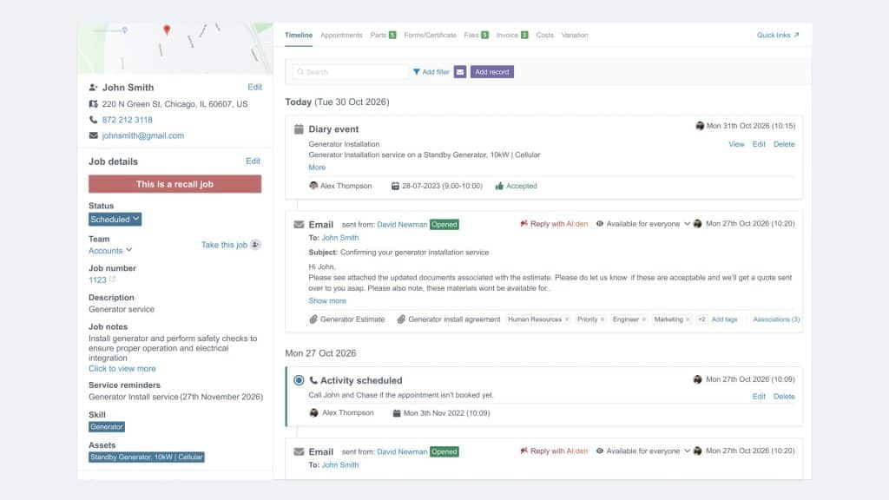The height and width of the screenshot is (500, 889).
Task: Click the thumbs-up Accepted icon
Action: point(499,186)
